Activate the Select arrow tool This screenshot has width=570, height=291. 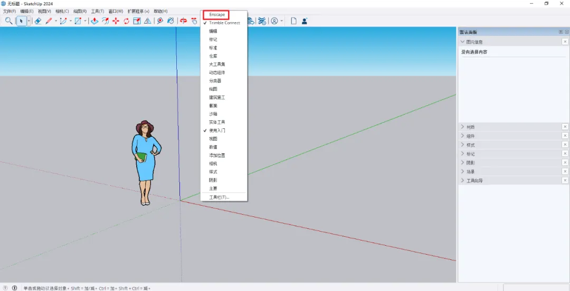[22, 21]
